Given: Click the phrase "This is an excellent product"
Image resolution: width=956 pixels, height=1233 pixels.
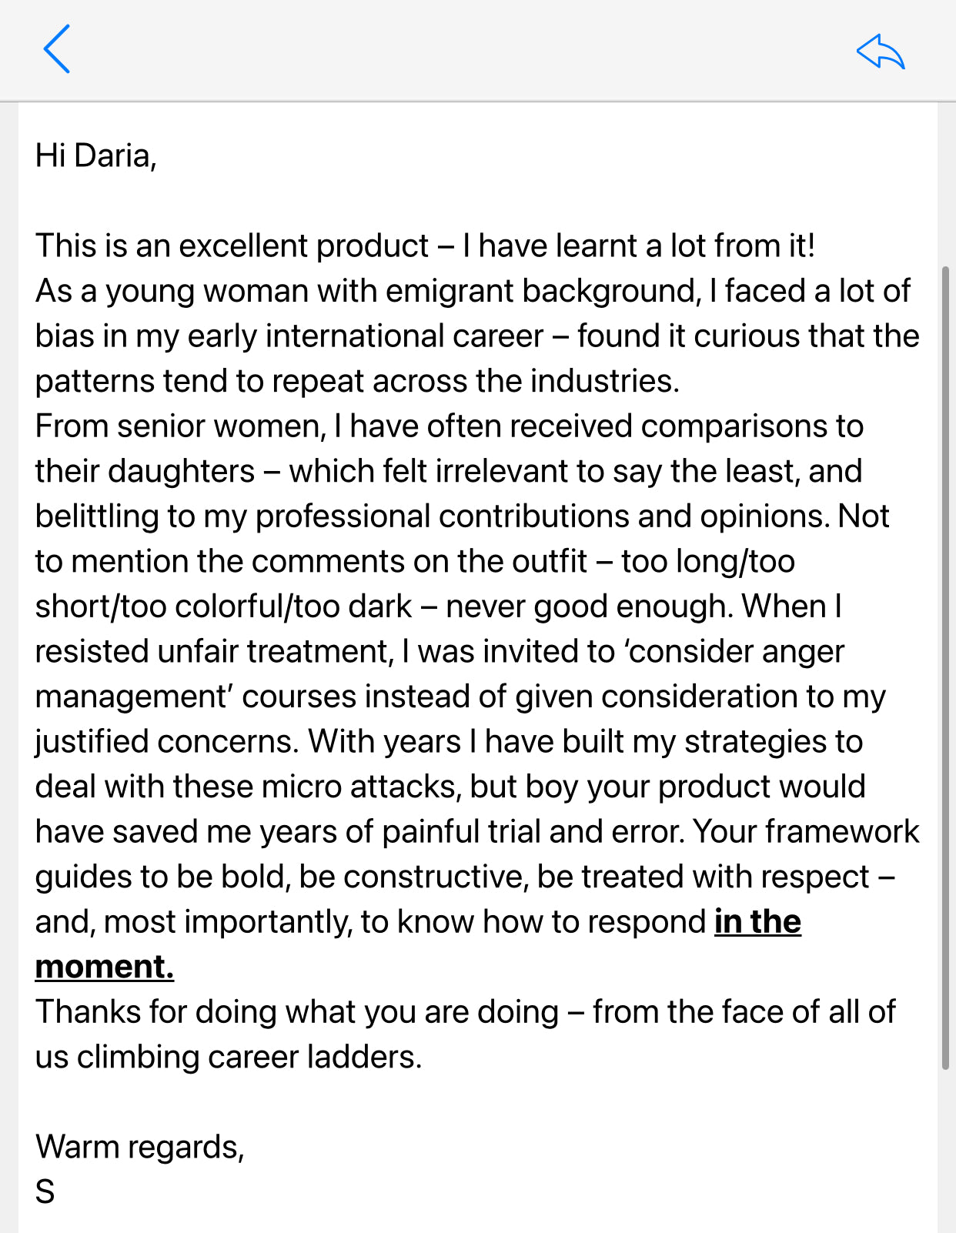Looking at the screenshot, I should click(232, 246).
